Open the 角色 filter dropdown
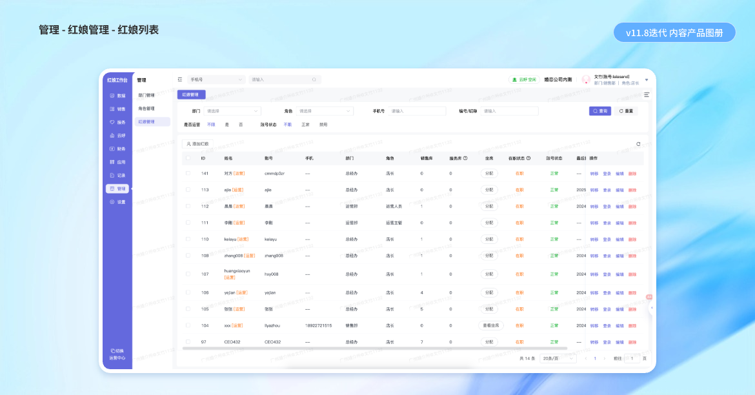 click(x=325, y=111)
